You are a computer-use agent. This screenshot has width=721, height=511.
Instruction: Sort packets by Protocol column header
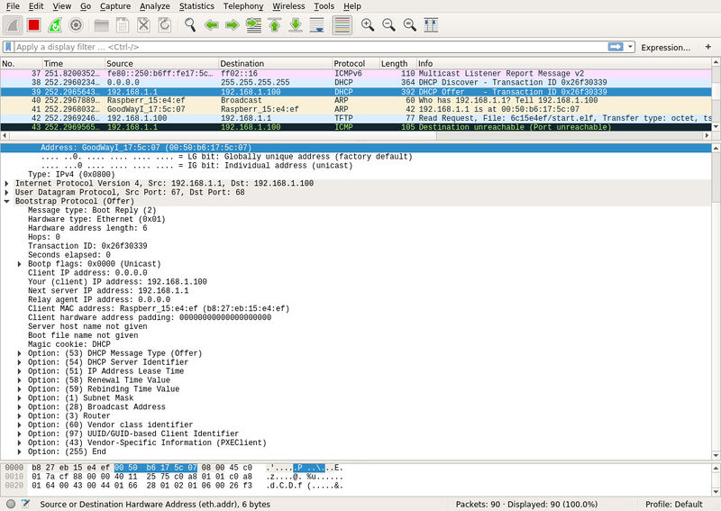355,63
